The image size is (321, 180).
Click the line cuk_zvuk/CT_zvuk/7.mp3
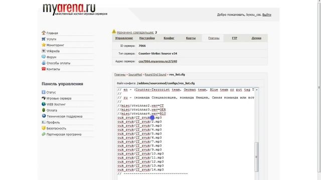pyautogui.click(x=139, y=141)
